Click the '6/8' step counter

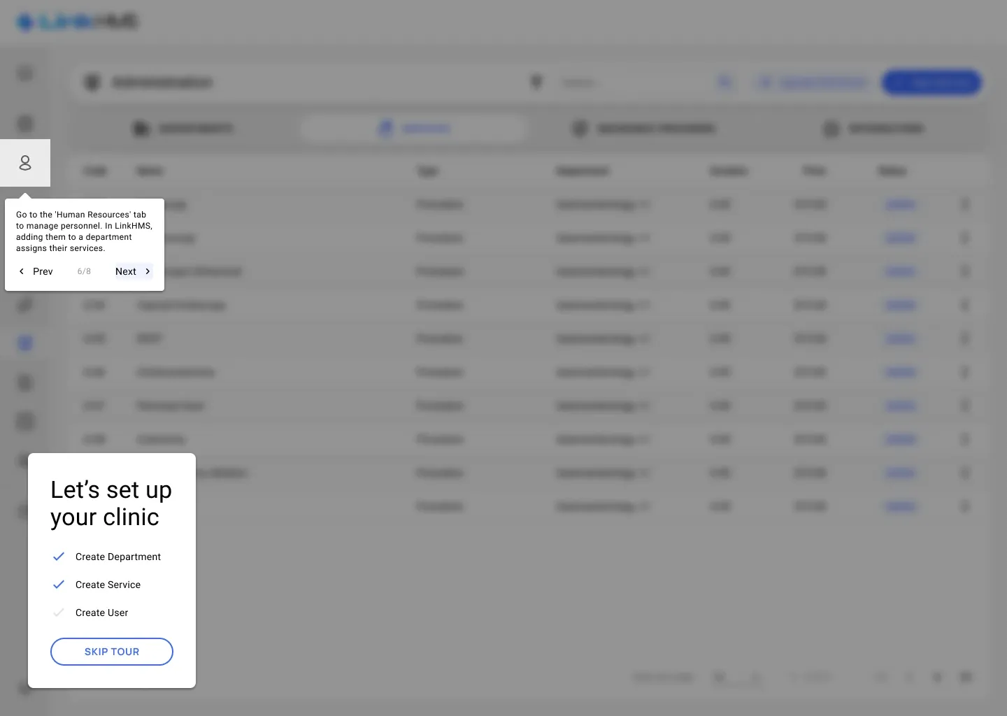[x=84, y=271]
